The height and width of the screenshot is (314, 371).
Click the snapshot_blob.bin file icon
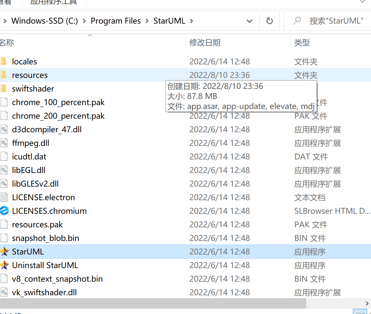click(4, 238)
